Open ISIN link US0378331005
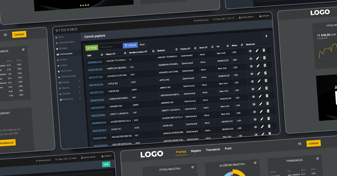Viewport: 337px width, 176px height. [96, 85]
